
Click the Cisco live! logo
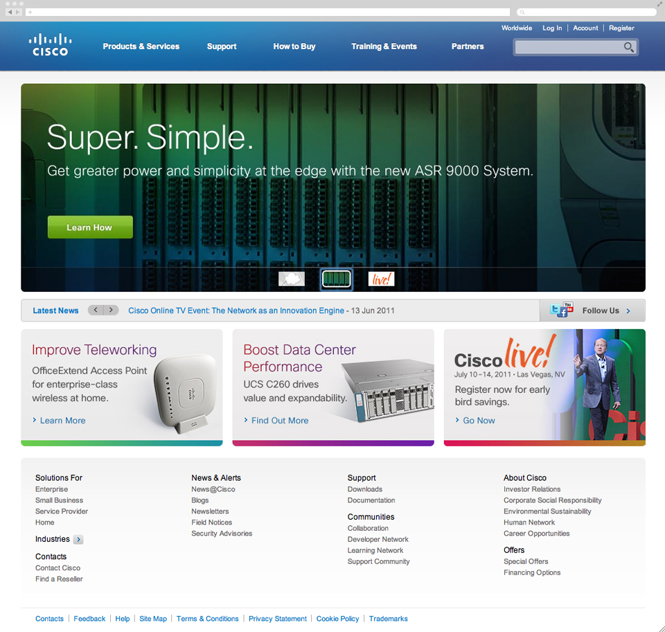505,351
